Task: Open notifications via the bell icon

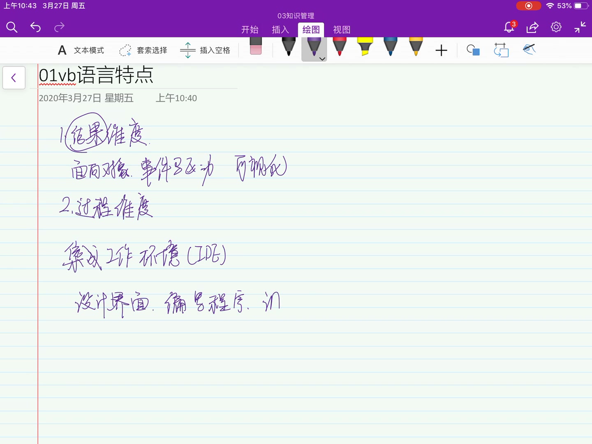Action: [509, 27]
